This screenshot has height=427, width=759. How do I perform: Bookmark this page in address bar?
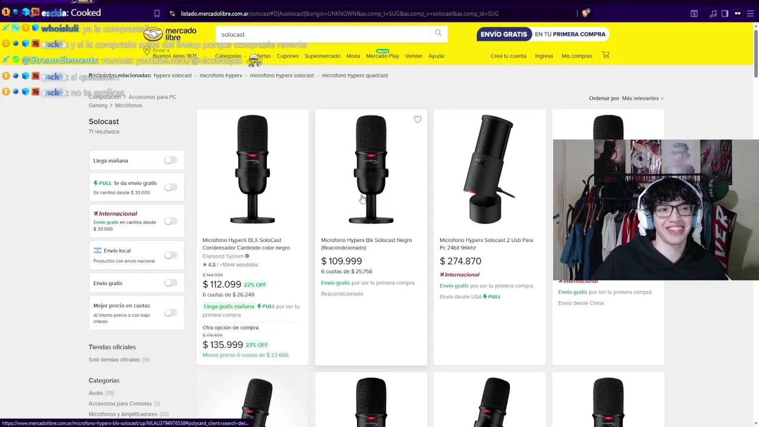[157, 13]
